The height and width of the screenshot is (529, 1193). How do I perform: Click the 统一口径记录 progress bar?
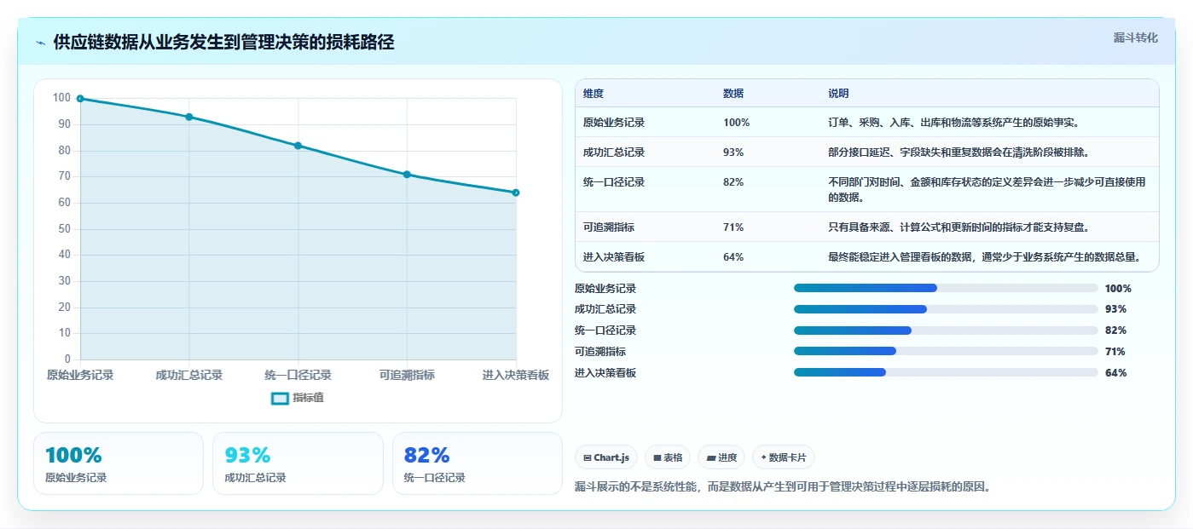(x=946, y=331)
